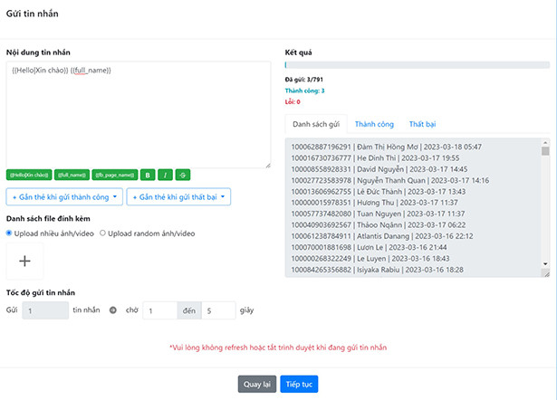557x400 pixels.
Task: Click the plus box to add an attachment
Action: (x=24, y=261)
